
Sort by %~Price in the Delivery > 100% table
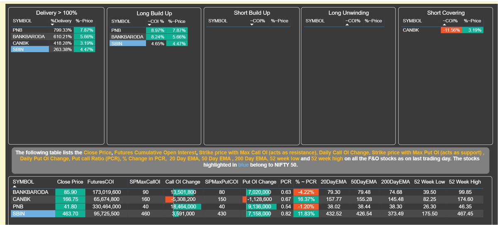pyautogui.click(x=84, y=21)
